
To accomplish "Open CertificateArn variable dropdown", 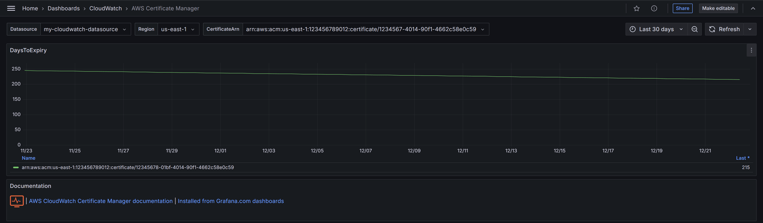I will click(366, 29).
